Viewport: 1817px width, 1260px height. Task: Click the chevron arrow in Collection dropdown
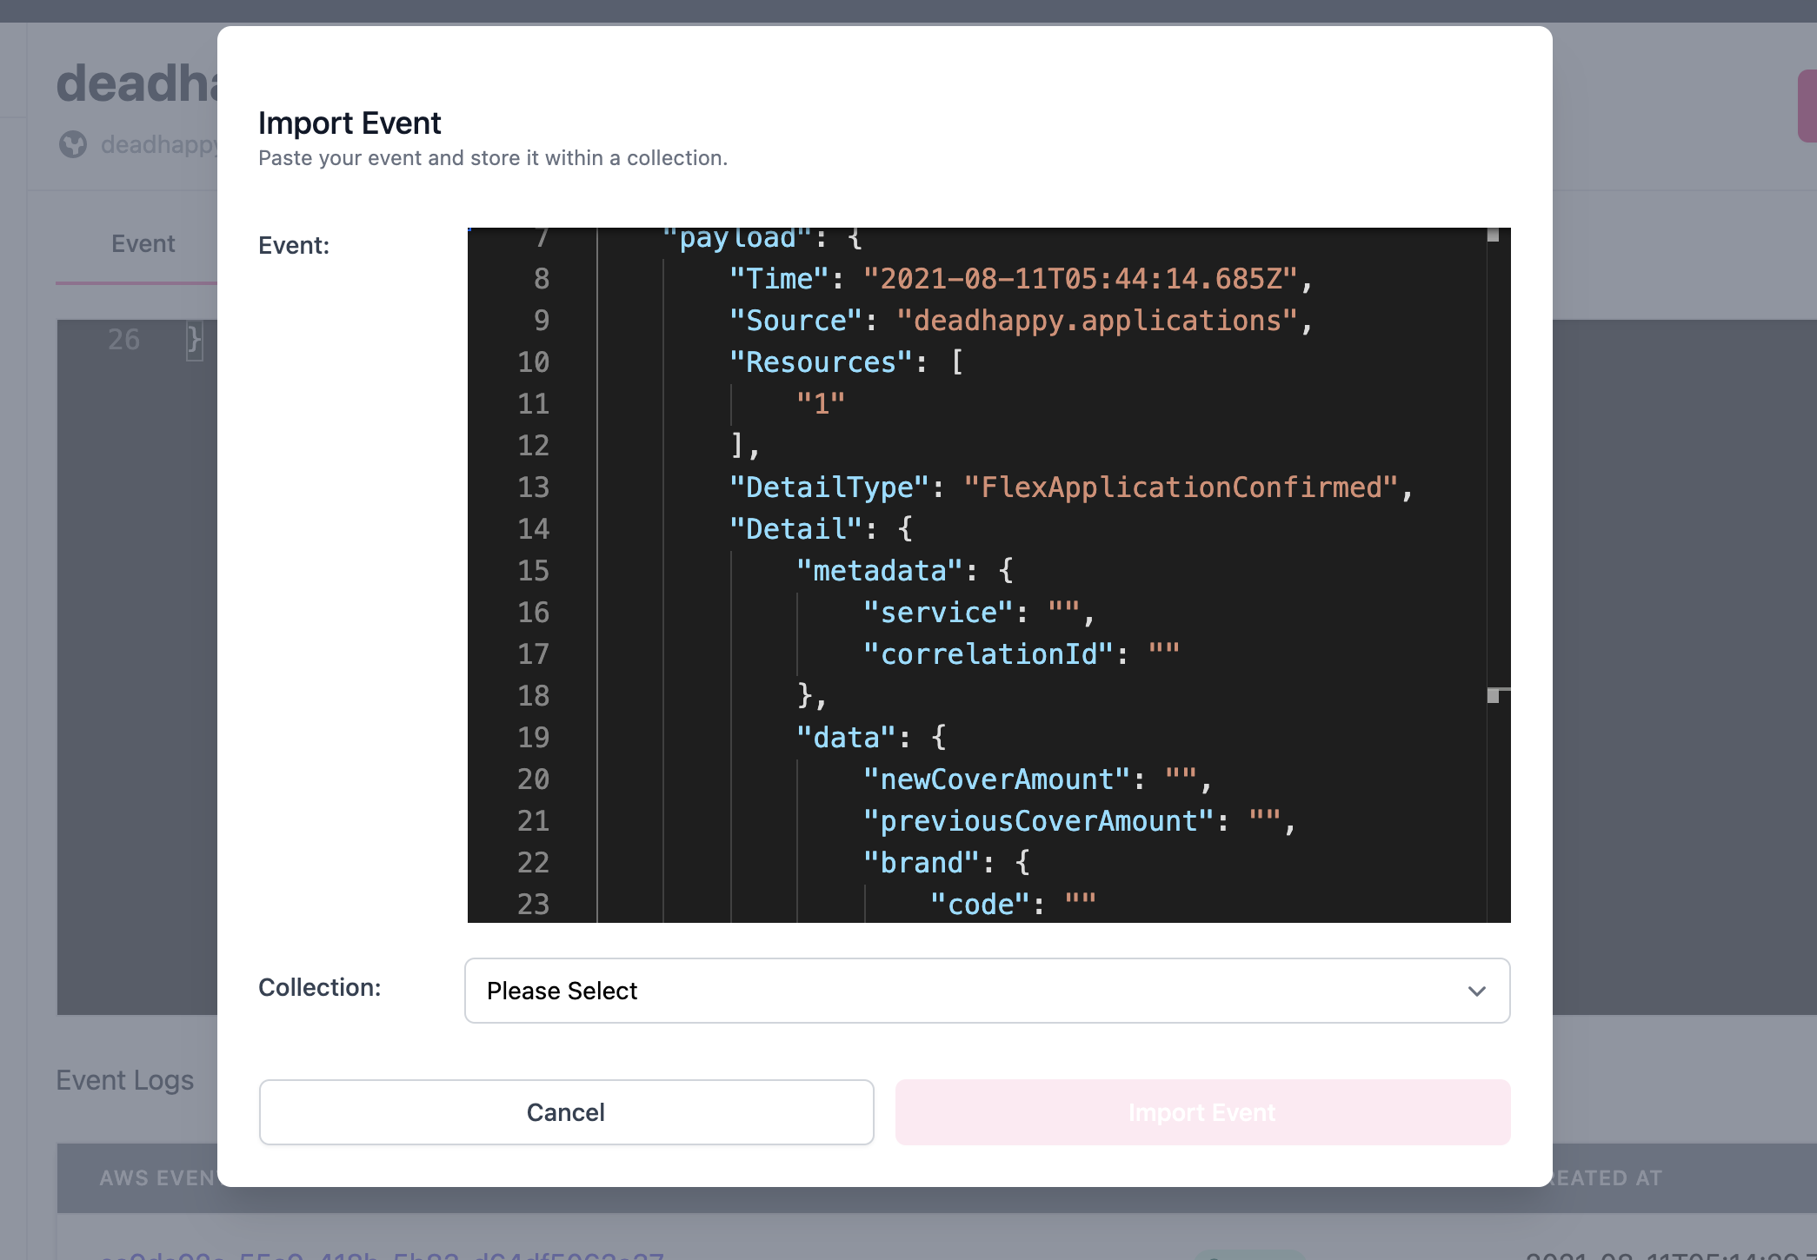[1476, 991]
